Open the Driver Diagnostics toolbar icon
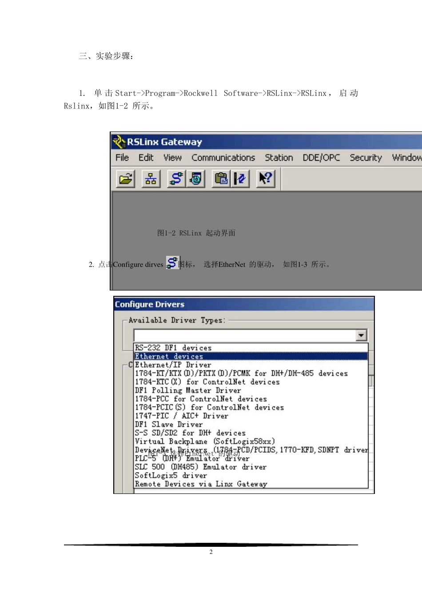 (x=195, y=179)
